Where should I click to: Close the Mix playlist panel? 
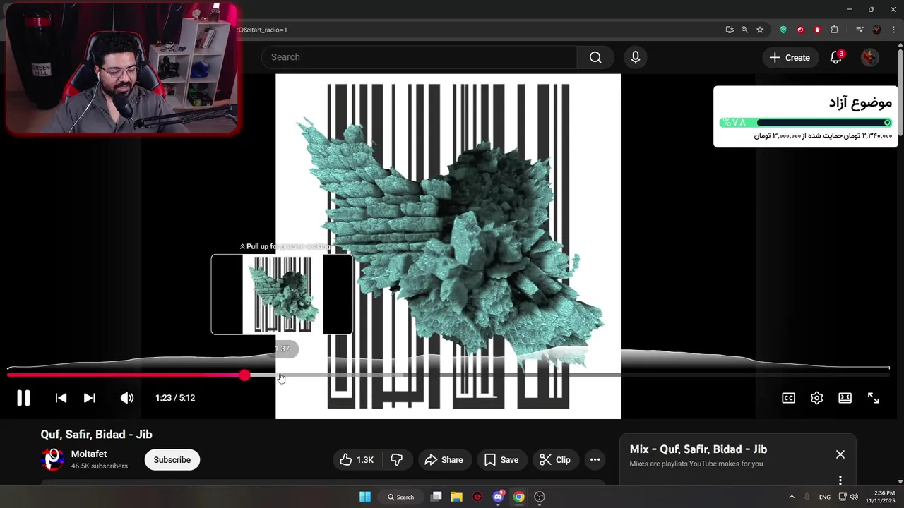[840, 454]
